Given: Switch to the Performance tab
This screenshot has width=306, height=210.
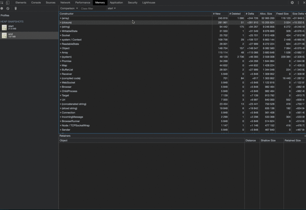Looking at the screenshot, I should pyautogui.click(x=82, y=3).
